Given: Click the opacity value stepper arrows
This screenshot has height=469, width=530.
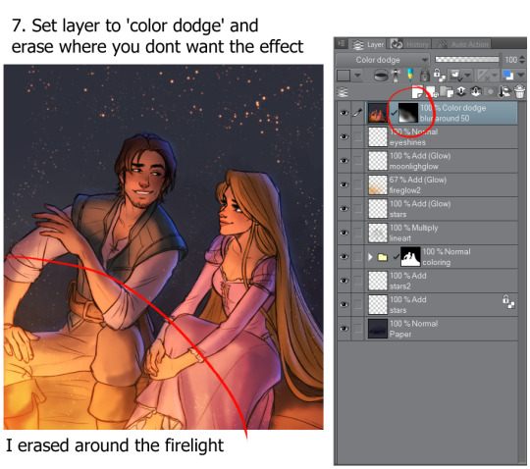Looking at the screenshot, I should [x=522, y=60].
